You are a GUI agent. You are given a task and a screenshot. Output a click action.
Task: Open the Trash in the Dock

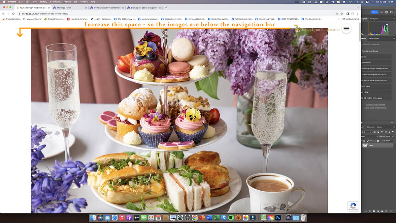(x=303, y=218)
